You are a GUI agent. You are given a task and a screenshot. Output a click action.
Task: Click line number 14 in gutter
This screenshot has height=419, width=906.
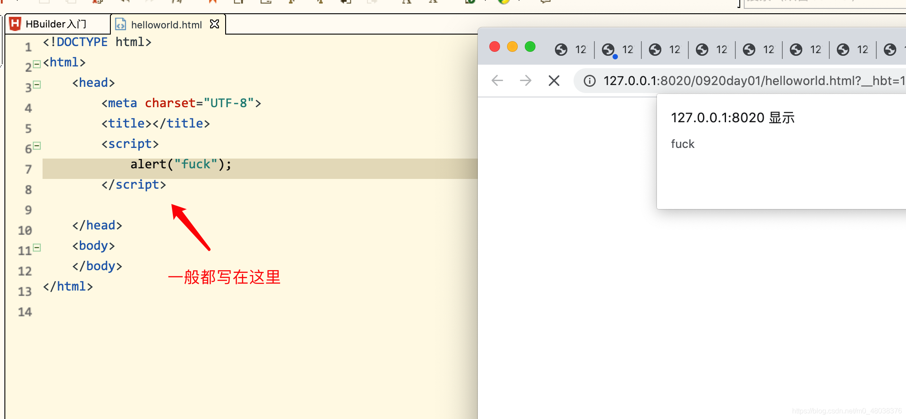pos(25,312)
